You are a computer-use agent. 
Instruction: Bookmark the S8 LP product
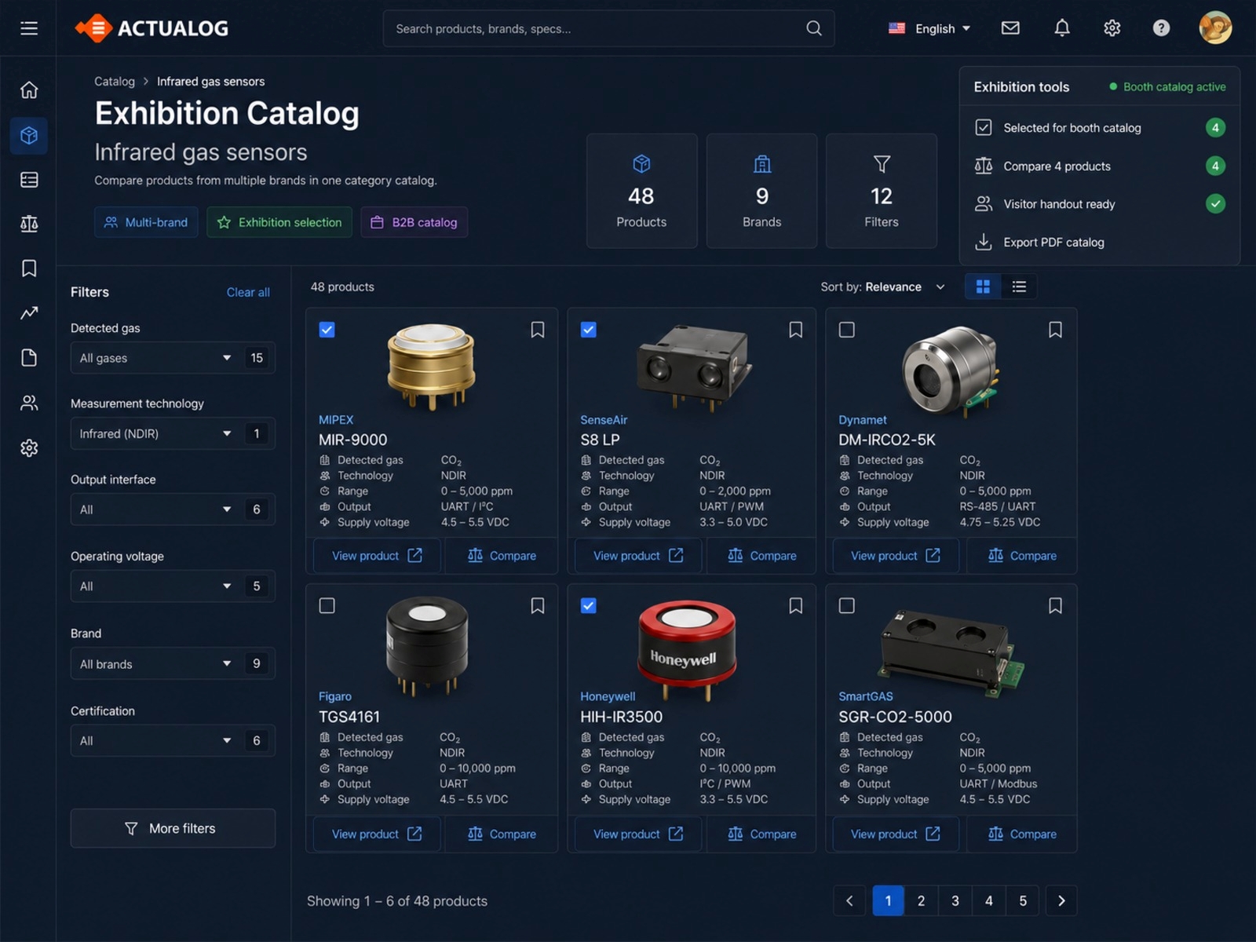pos(796,330)
